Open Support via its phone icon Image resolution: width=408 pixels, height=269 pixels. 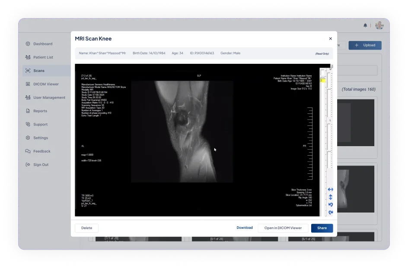(x=27, y=124)
